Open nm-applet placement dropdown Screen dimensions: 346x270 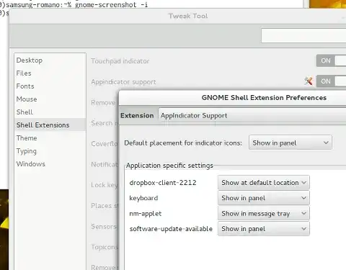tap(264, 213)
